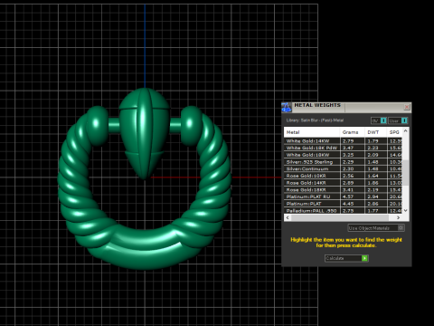Screen dimensions: 434x326
Task: Select the Silver:Continuum row
Action: pos(343,168)
